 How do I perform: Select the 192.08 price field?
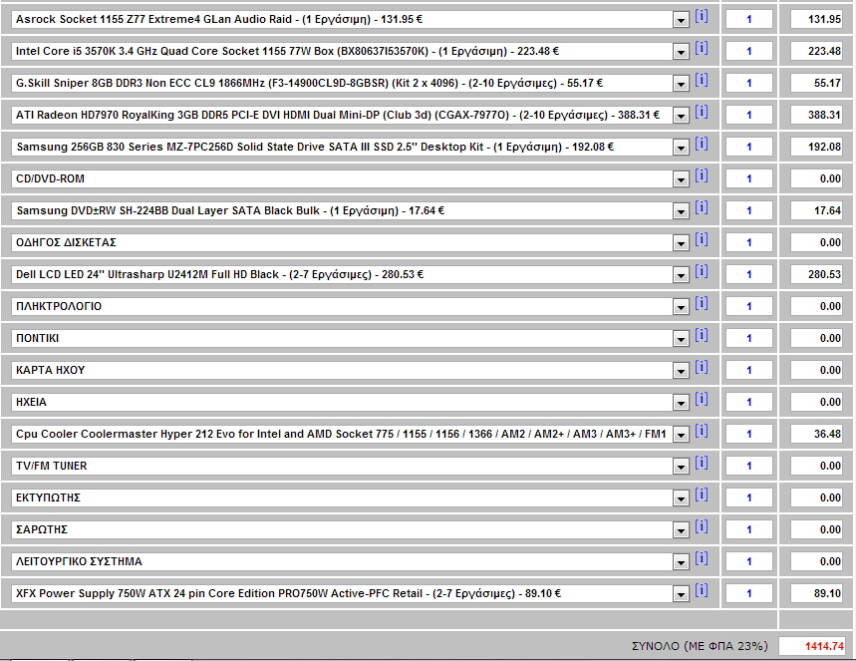(x=817, y=147)
